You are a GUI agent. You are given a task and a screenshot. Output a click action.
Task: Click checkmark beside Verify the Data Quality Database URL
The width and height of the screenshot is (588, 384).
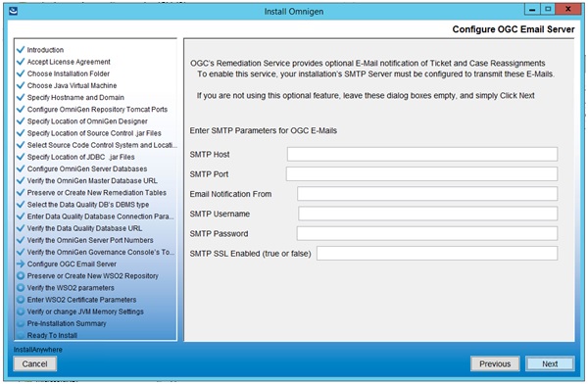point(21,228)
